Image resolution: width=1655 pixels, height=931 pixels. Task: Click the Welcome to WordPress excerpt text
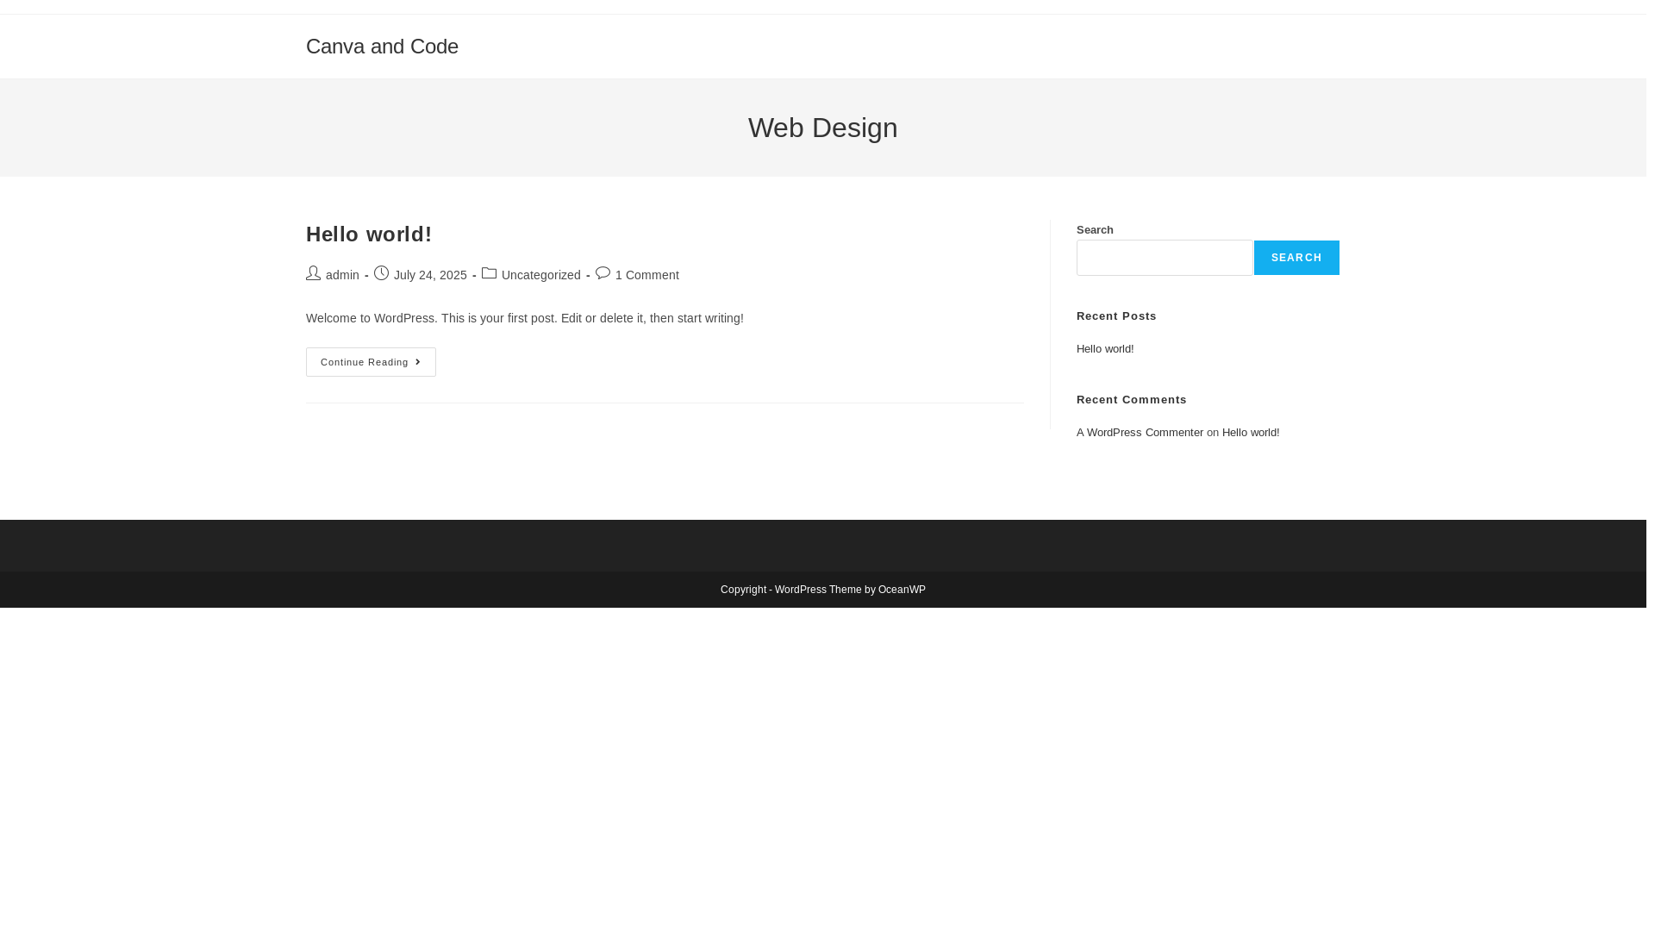tap(524, 318)
